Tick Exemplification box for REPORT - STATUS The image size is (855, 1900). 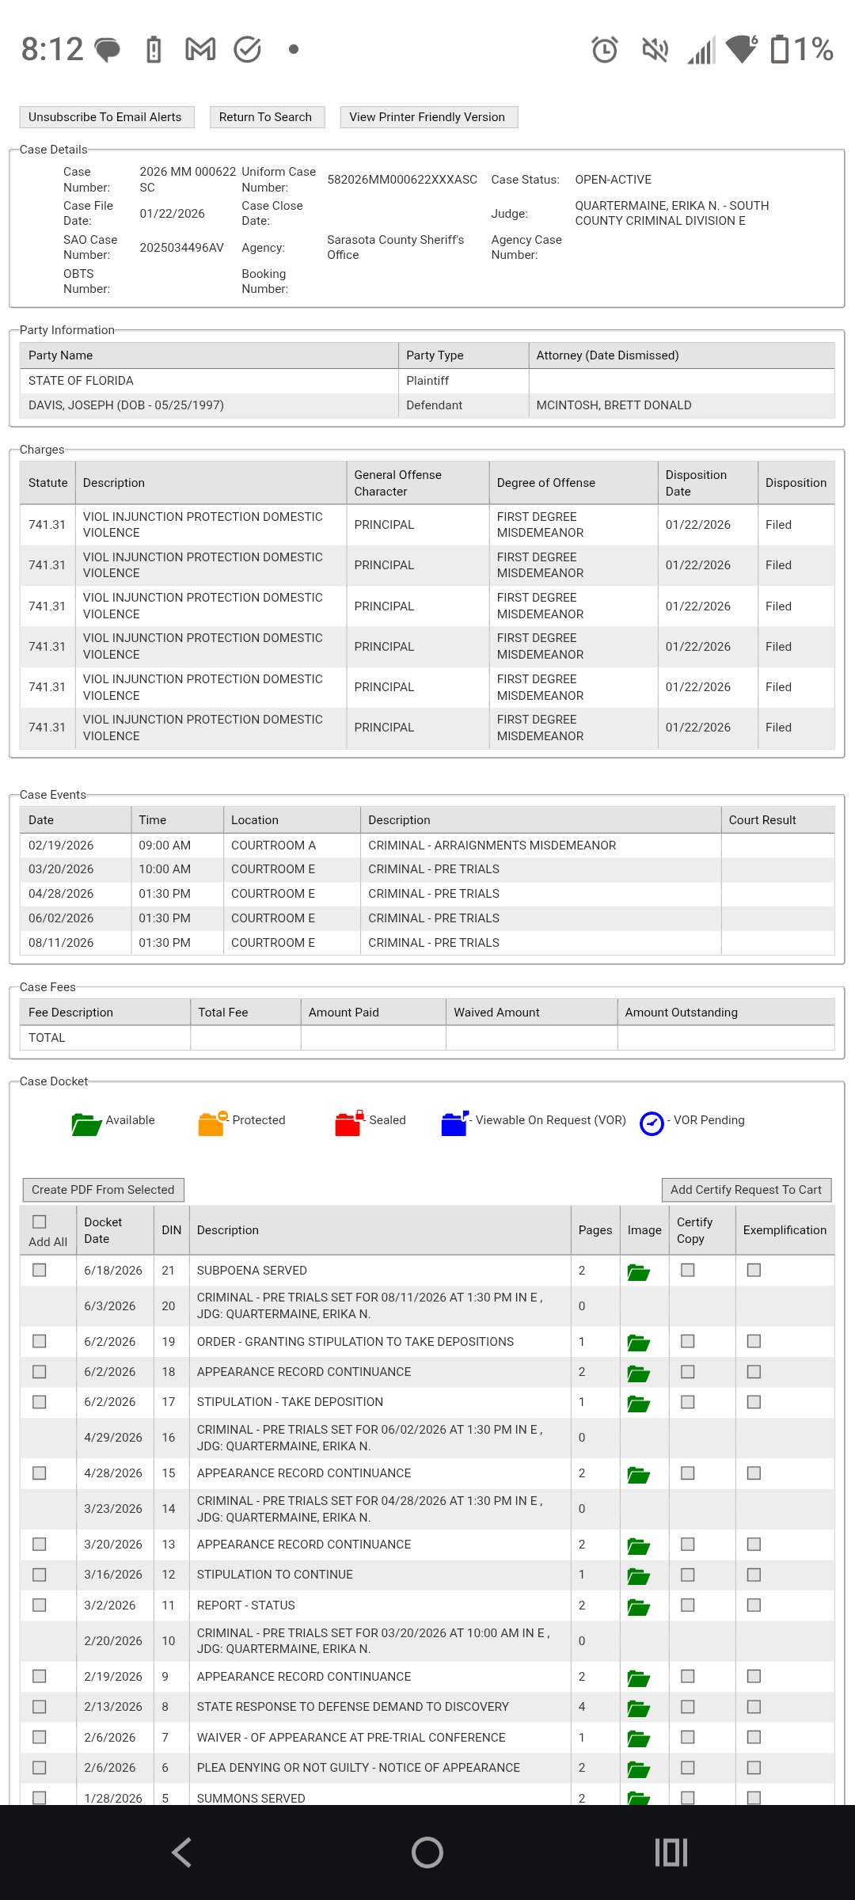[x=754, y=1605]
